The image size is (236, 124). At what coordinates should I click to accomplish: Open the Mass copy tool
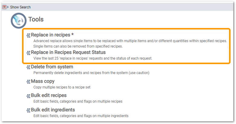[x=43, y=81]
